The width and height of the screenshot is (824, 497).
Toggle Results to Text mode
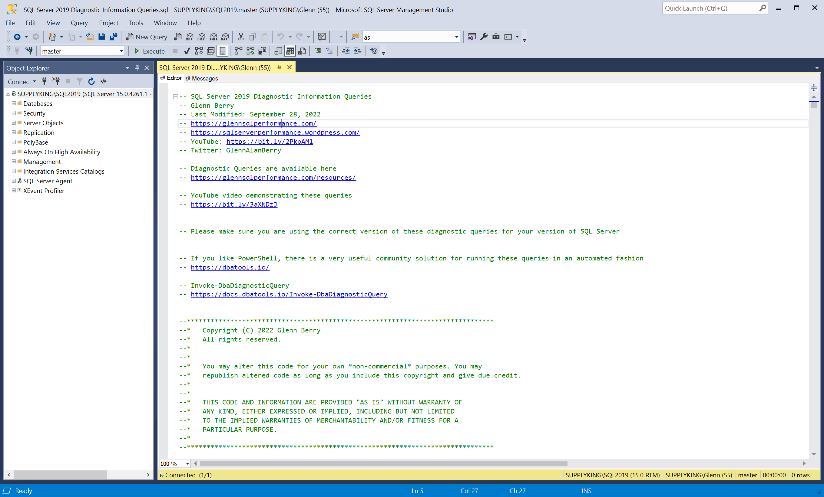tap(278, 51)
